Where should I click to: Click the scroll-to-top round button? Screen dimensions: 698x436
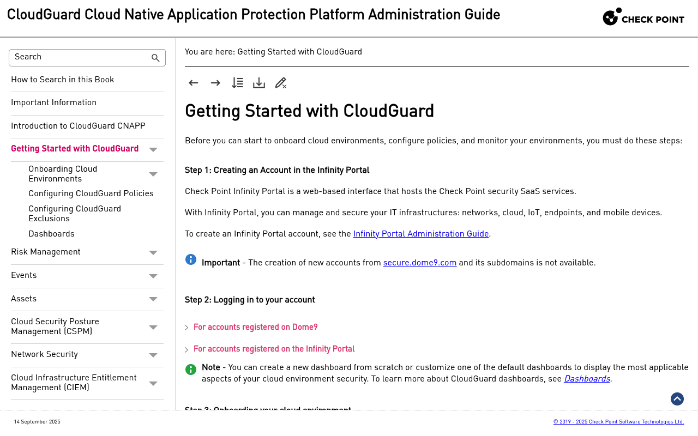677,399
